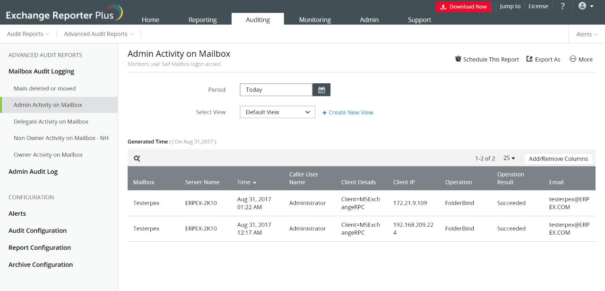
Task: Click the 1-2 of 2 pagination text
Action: [x=485, y=159]
